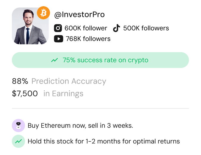Click the "in Earnings" label
Screen dimensions: 201x155
pos(63,94)
